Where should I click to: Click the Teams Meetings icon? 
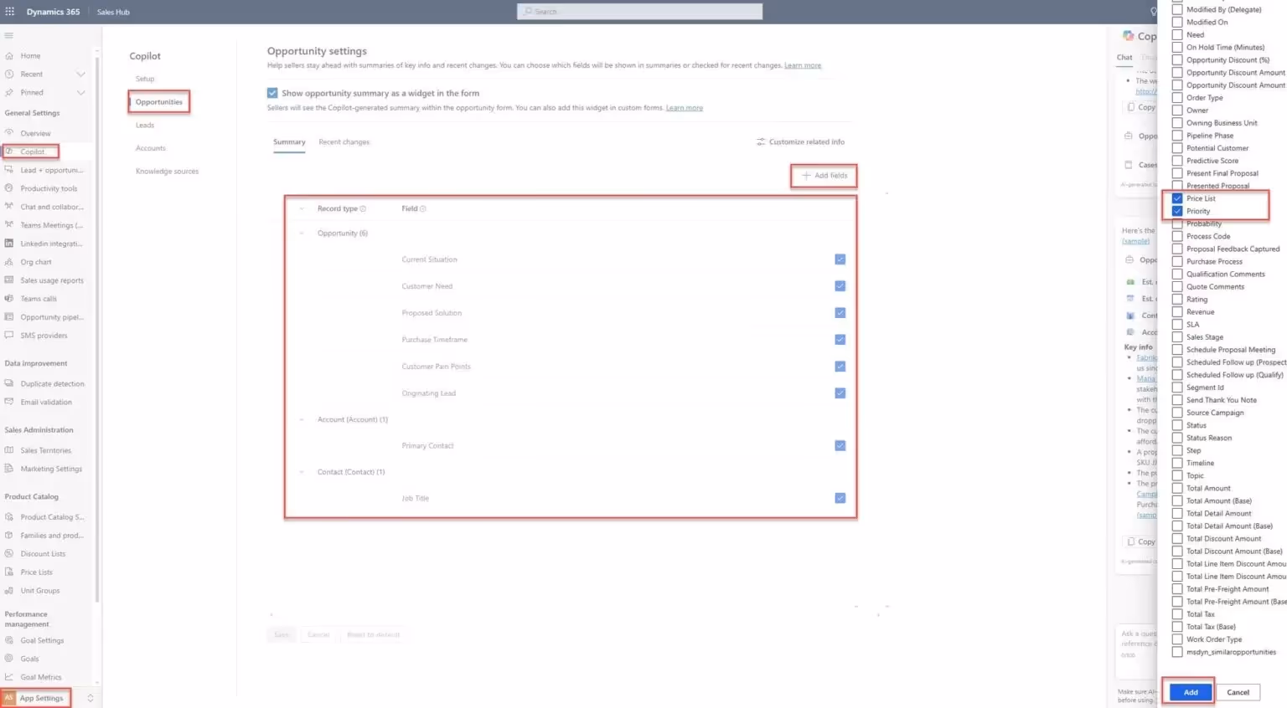(x=9, y=225)
